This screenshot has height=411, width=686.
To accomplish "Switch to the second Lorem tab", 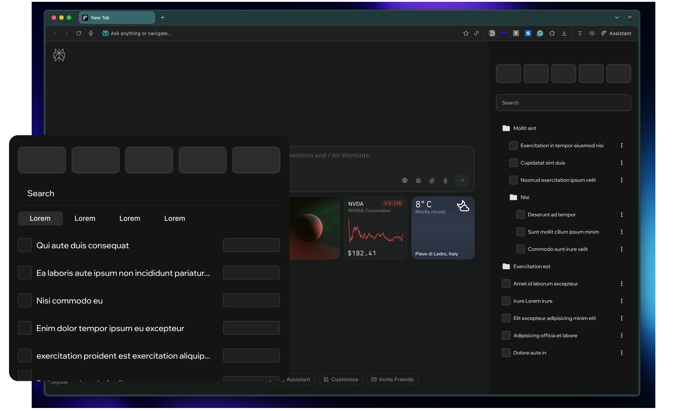I will click(85, 218).
